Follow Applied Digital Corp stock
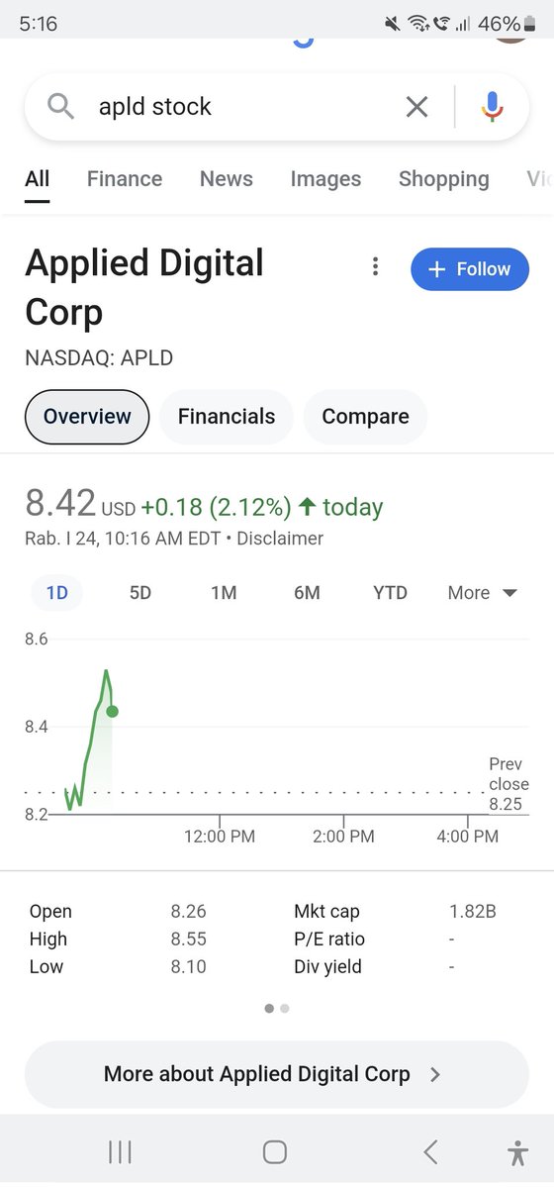Viewport: 554px width, 1188px height. click(470, 269)
